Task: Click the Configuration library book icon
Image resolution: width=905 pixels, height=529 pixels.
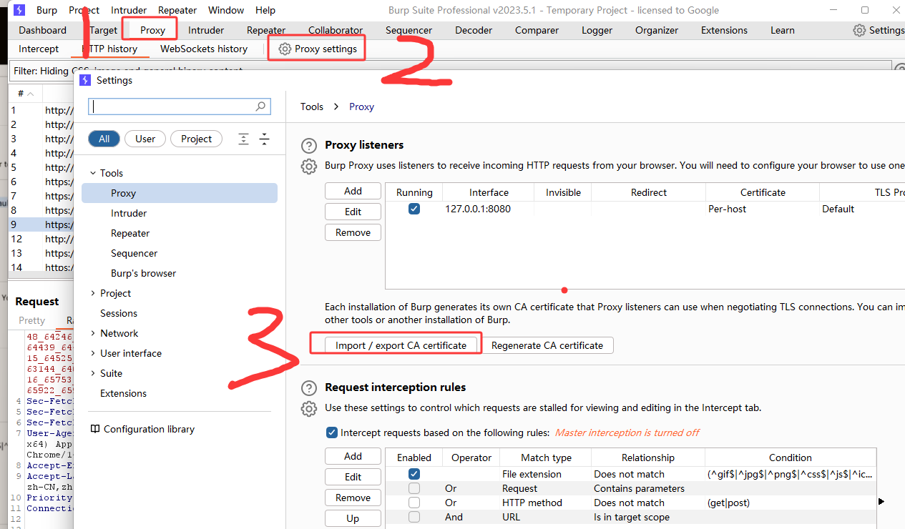Action: click(x=95, y=429)
